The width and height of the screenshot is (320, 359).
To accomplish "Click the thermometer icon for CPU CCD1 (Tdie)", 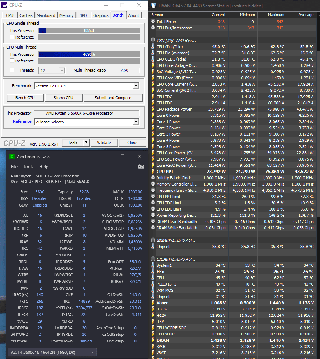I will coord(153,59).
